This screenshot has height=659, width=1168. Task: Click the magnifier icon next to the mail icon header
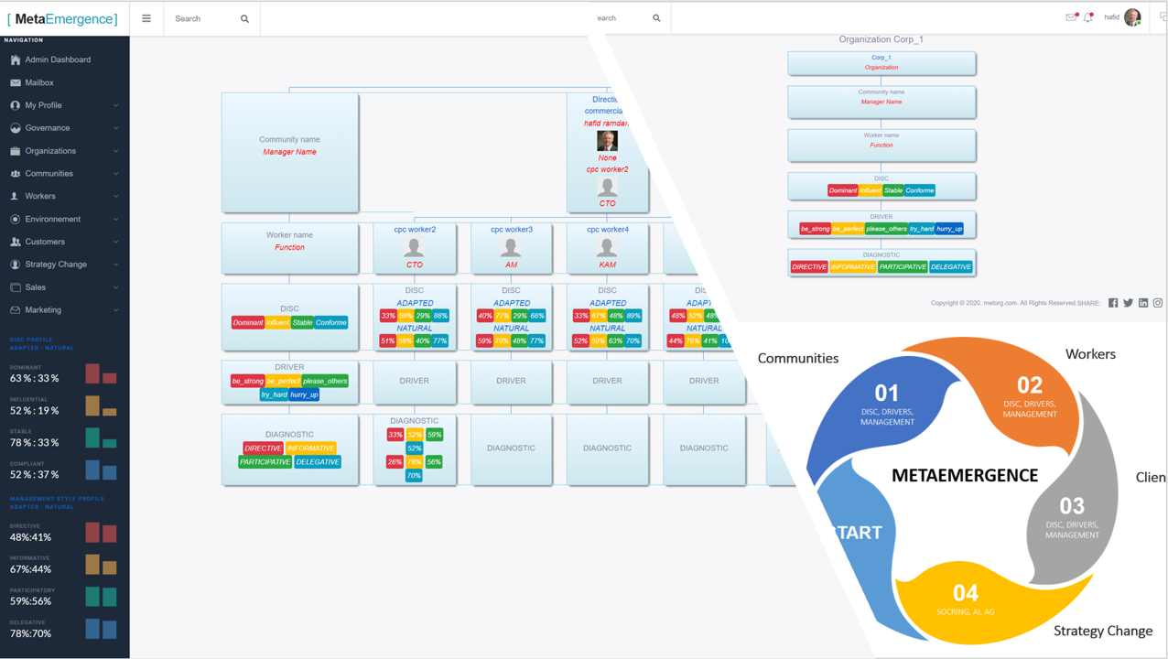[656, 18]
